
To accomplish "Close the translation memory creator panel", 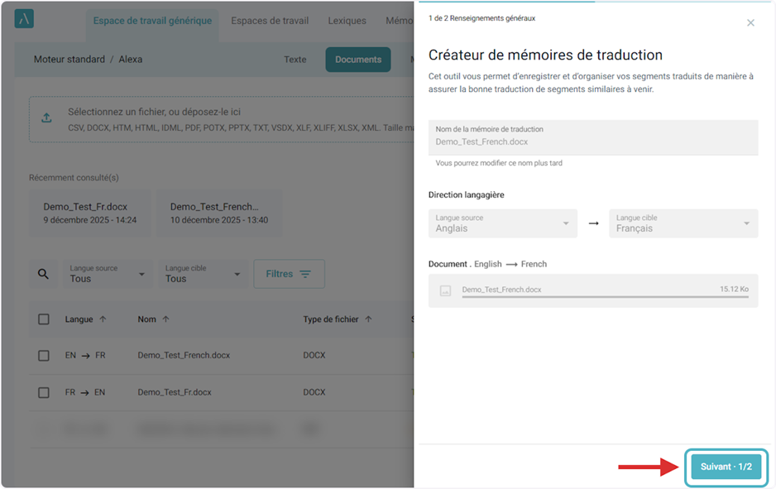I will [x=750, y=23].
